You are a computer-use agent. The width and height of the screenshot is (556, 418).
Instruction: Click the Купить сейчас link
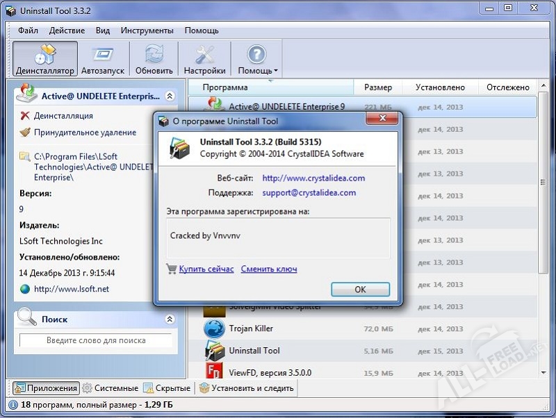click(x=206, y=269)
